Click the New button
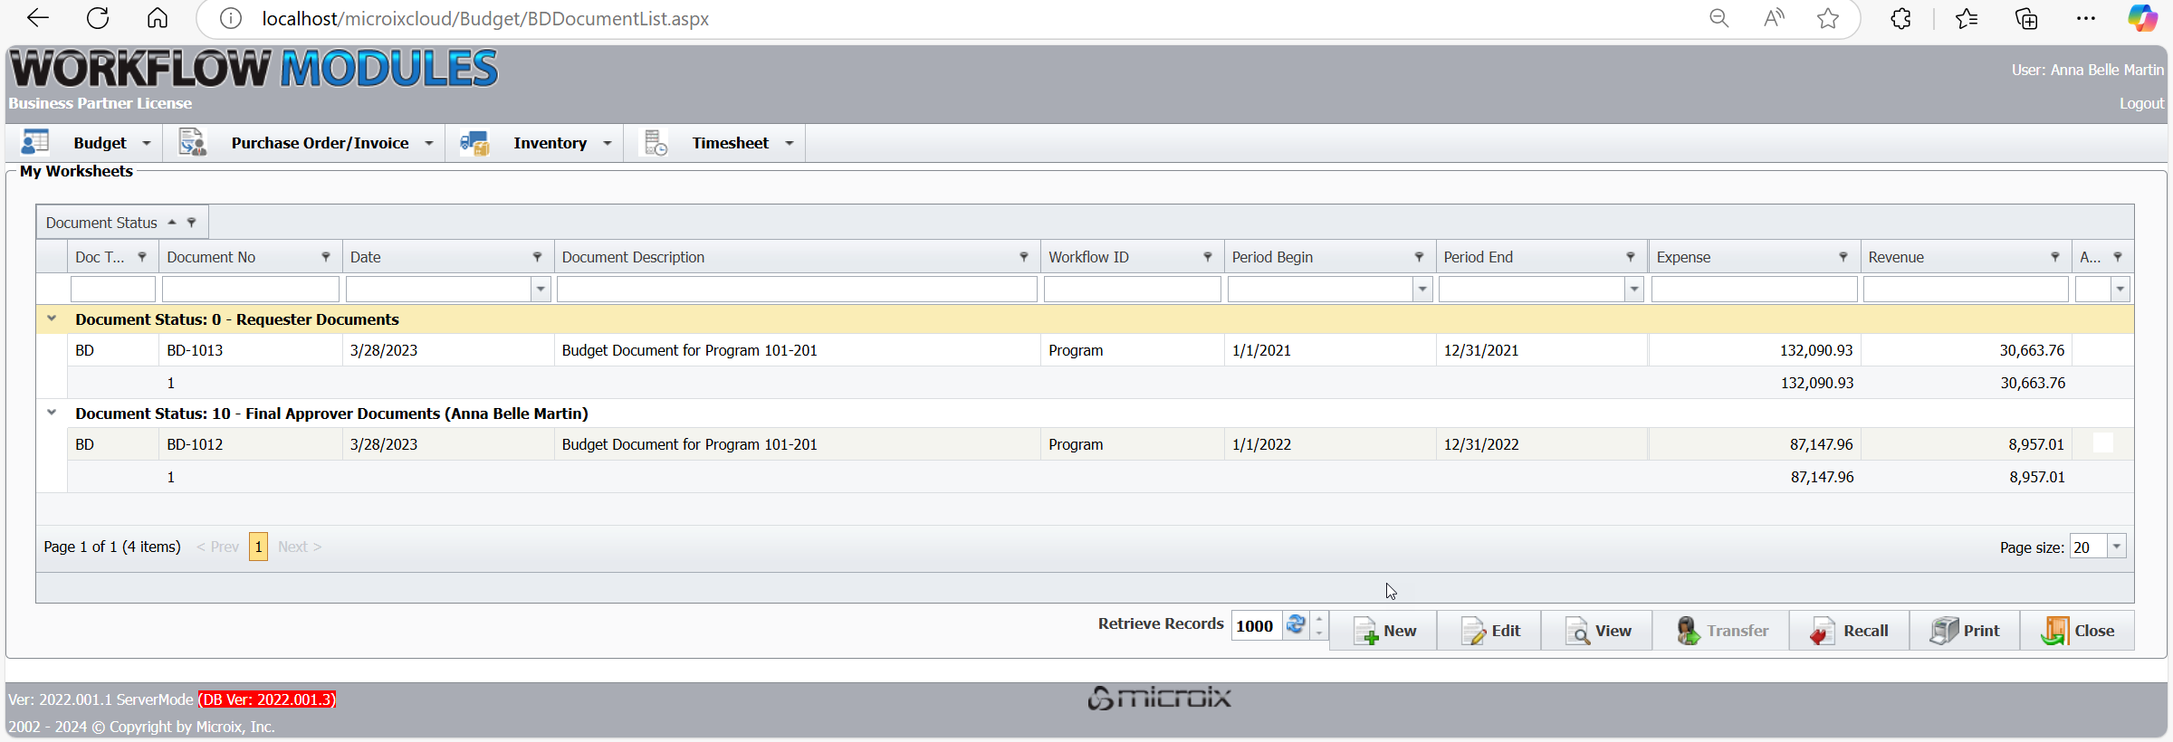 coord(1384,631)
